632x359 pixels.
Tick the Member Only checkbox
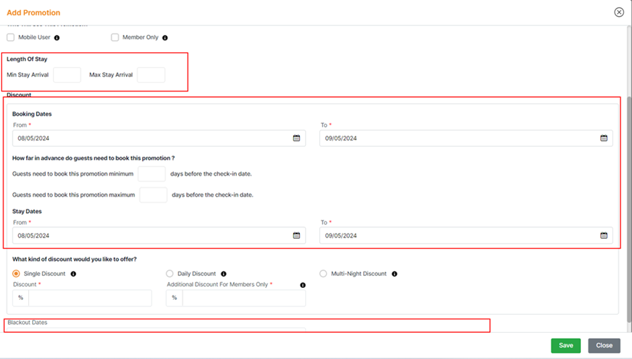(x=115, y=38)
